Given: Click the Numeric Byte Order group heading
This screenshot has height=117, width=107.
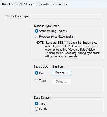Looking at the screenshot, I should [46, 26].
